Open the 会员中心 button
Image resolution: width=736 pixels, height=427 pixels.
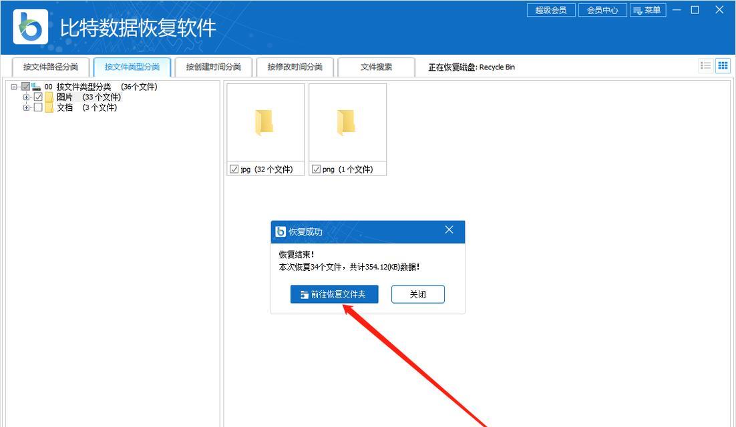[x=602, y=10]
